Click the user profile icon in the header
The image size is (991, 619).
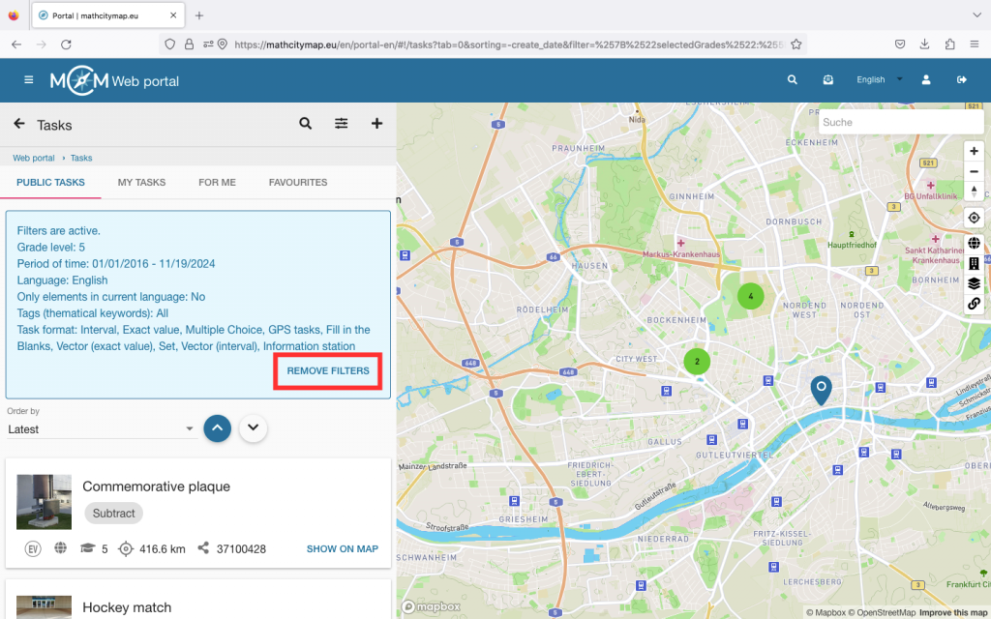(926, 80)
